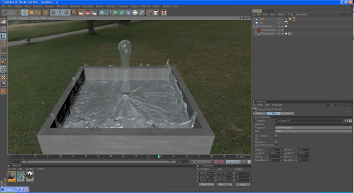Select the Cube object in Object Manager
Screen dimensions: 354x193
[261, 19]
